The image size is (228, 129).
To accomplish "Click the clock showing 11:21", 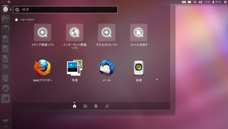I will click(207, 2).
